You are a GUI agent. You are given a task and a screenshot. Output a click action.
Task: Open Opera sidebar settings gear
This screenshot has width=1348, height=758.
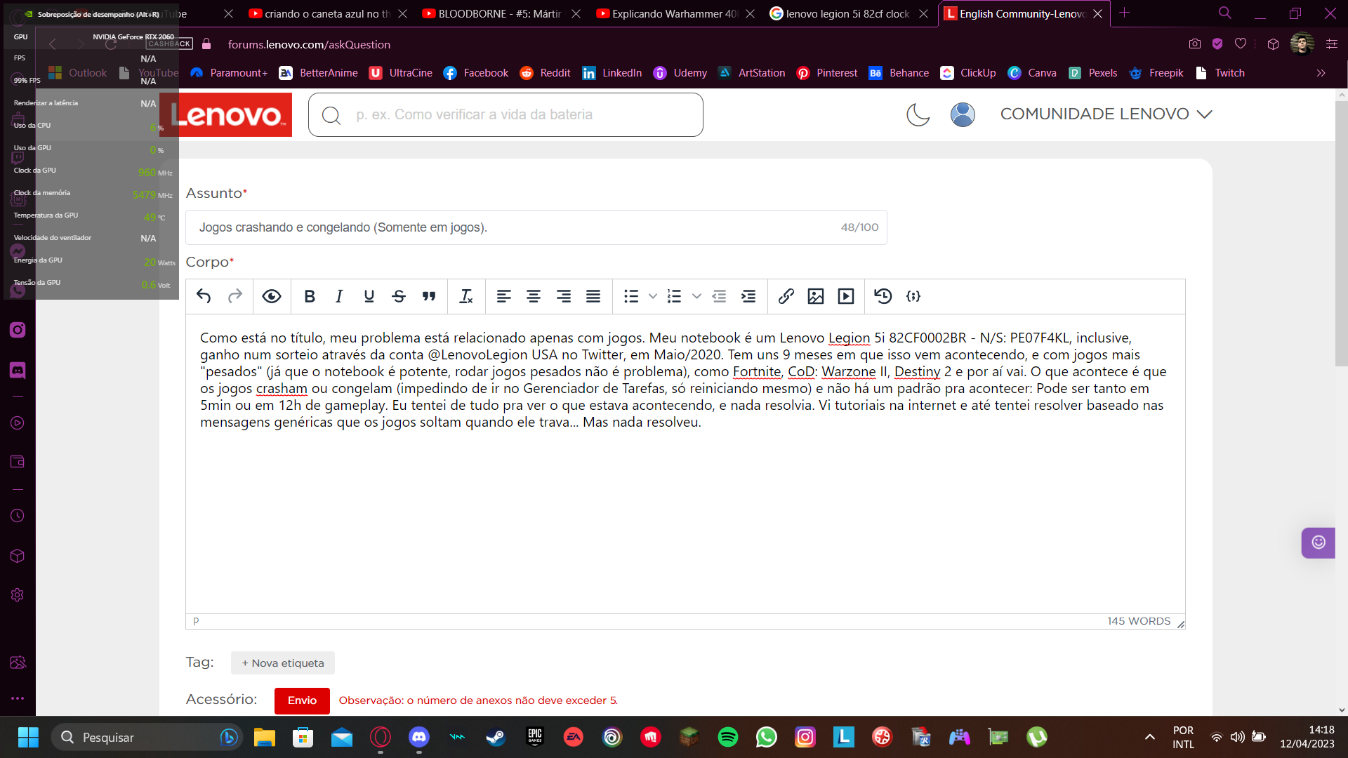pos(18,595)
